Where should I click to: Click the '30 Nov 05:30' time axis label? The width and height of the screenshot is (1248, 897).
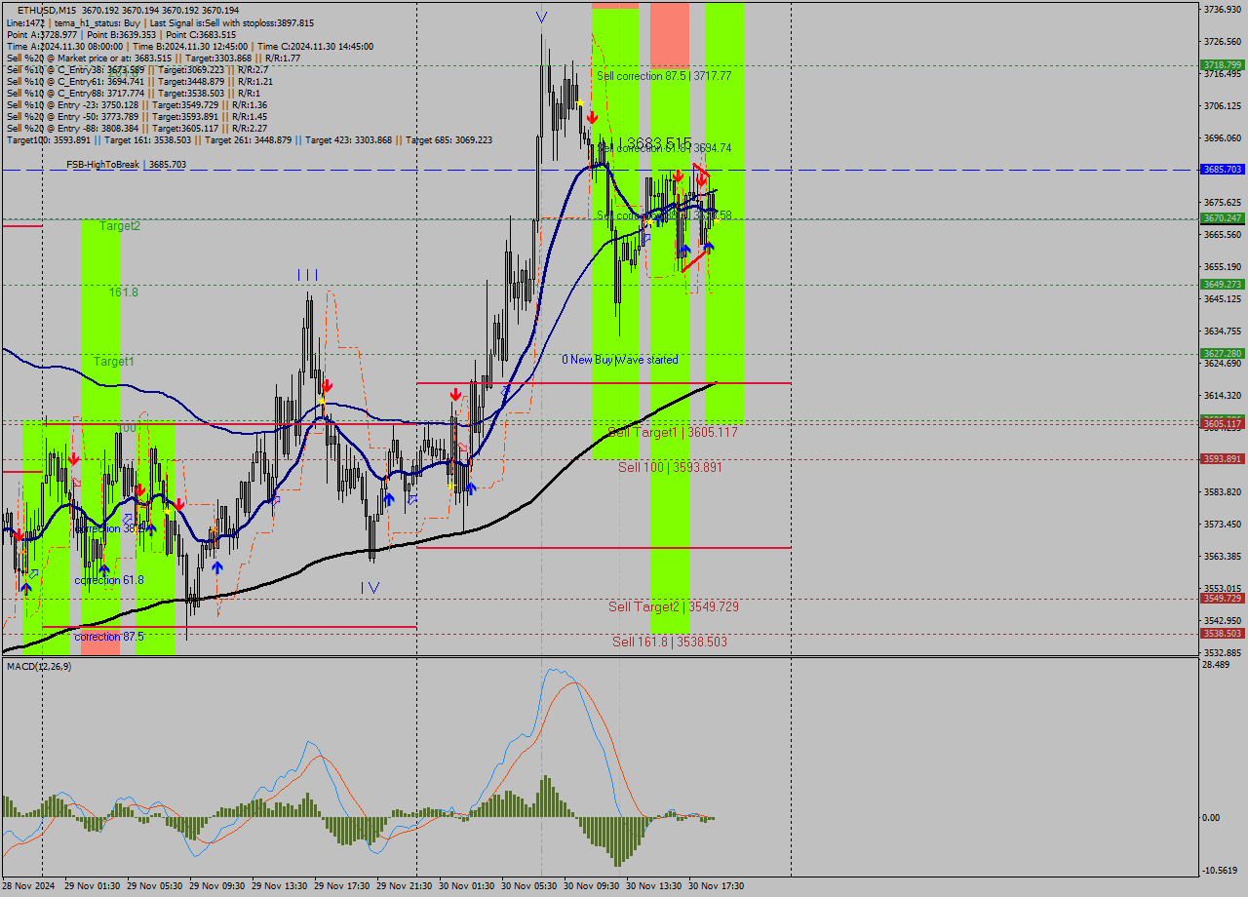point(528,886)
